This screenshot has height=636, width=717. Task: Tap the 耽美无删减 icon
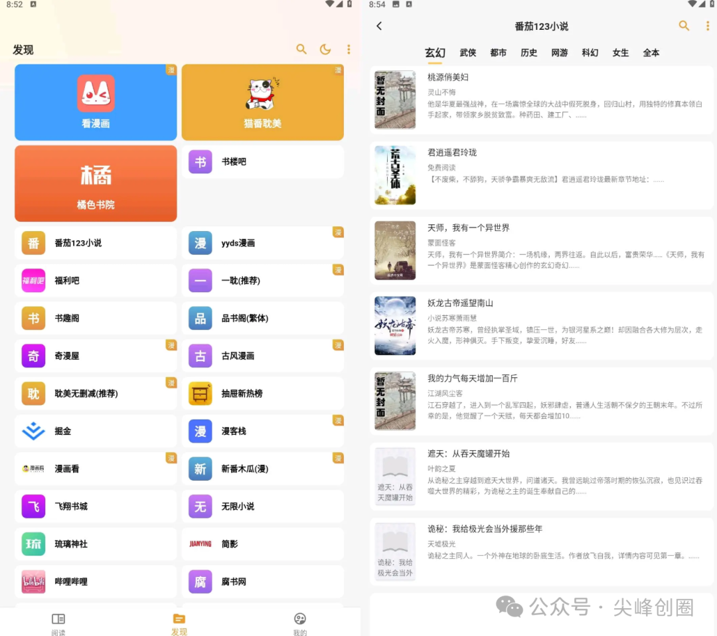[x=33, y=393]
